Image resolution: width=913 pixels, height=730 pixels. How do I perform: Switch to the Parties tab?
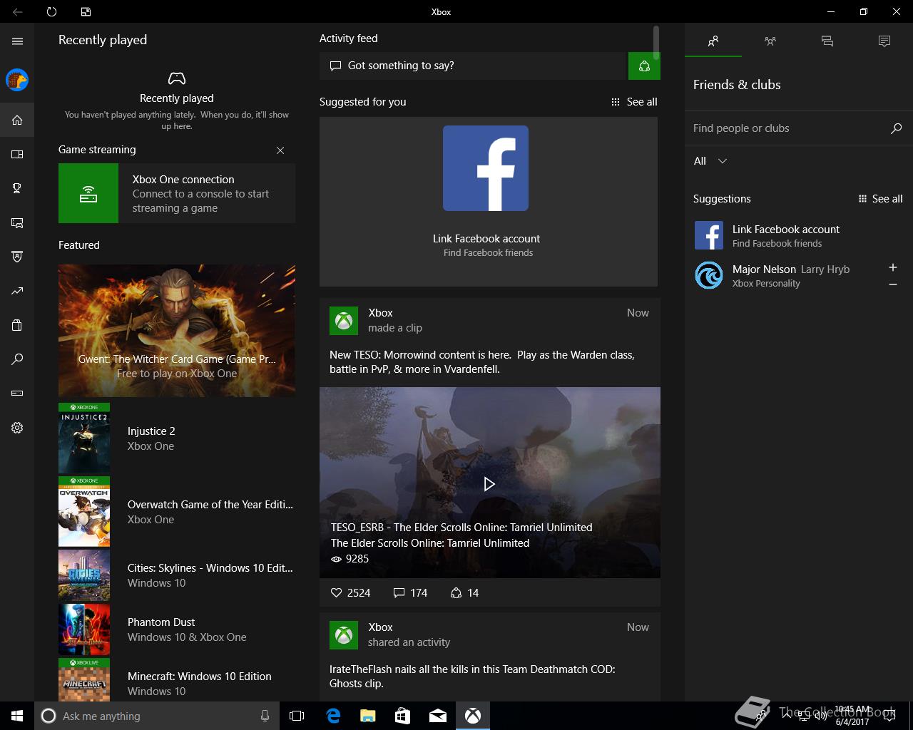[770, 41]
